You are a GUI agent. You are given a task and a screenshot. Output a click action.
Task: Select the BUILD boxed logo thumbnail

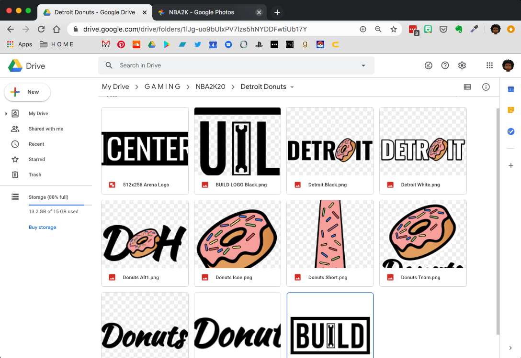coord(330,326)
